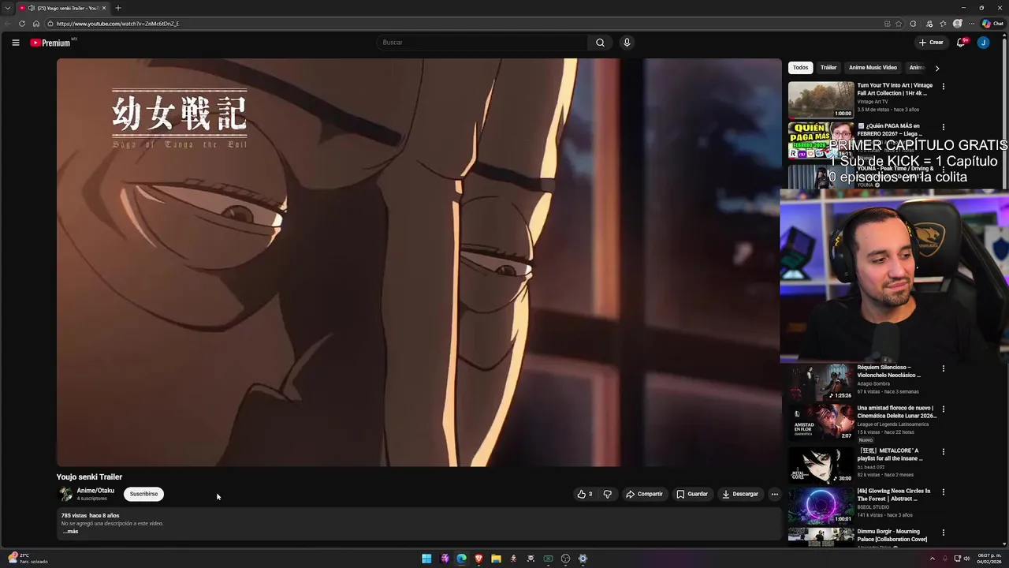The height and width of the screenshot is (568, 1009).
Task: Open options for METALCORE playlist video
Action: coord(943,452)
